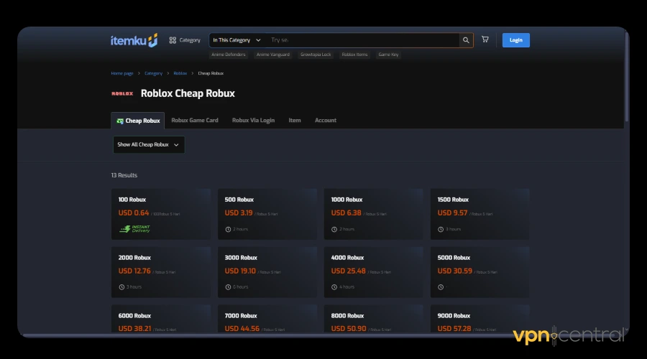Open the shopping cart icon
The width and height of the screenshot is (647, 359).
[x=485, y=40]
